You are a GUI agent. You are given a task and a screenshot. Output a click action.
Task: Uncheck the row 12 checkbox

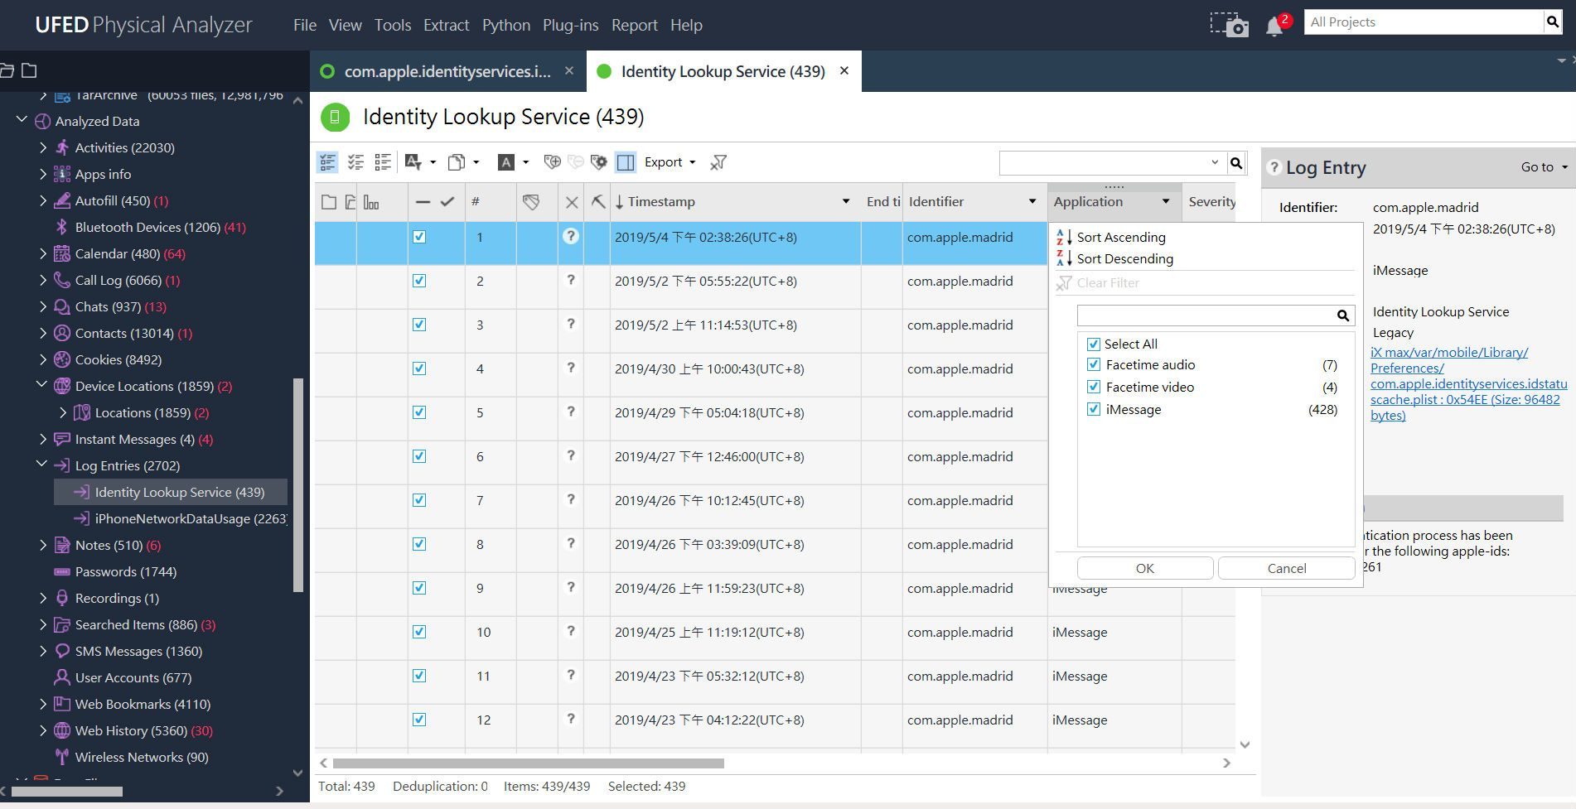click(419, 720)
